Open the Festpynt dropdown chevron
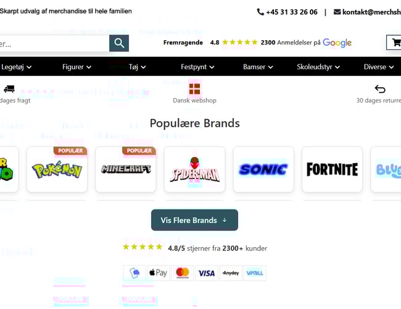 [212, 67]
